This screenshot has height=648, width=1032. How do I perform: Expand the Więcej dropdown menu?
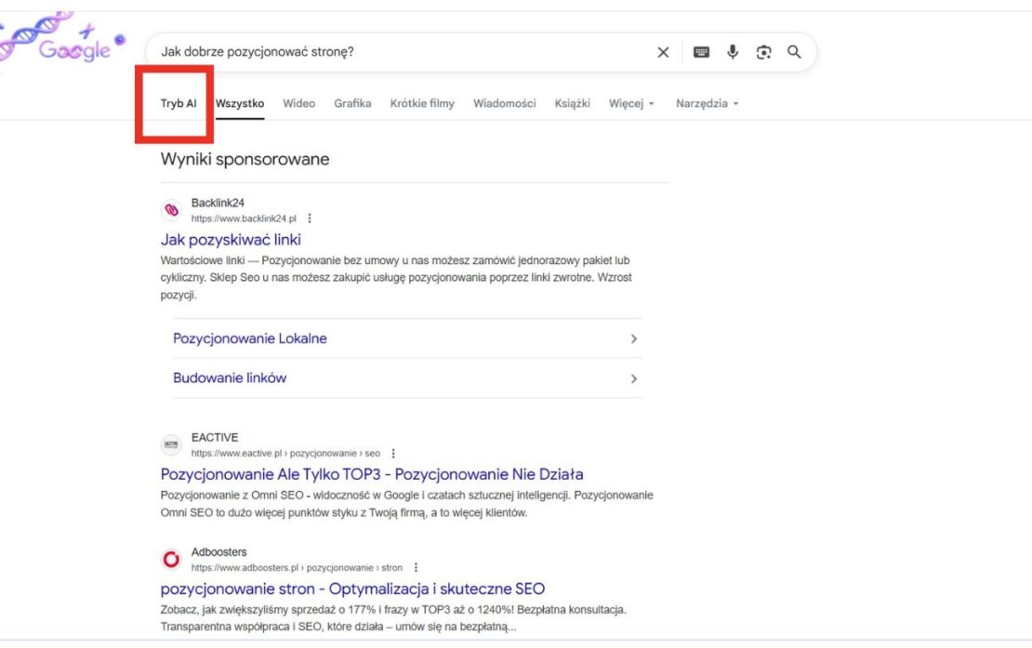pyautogui.click(x=631, y=103)
